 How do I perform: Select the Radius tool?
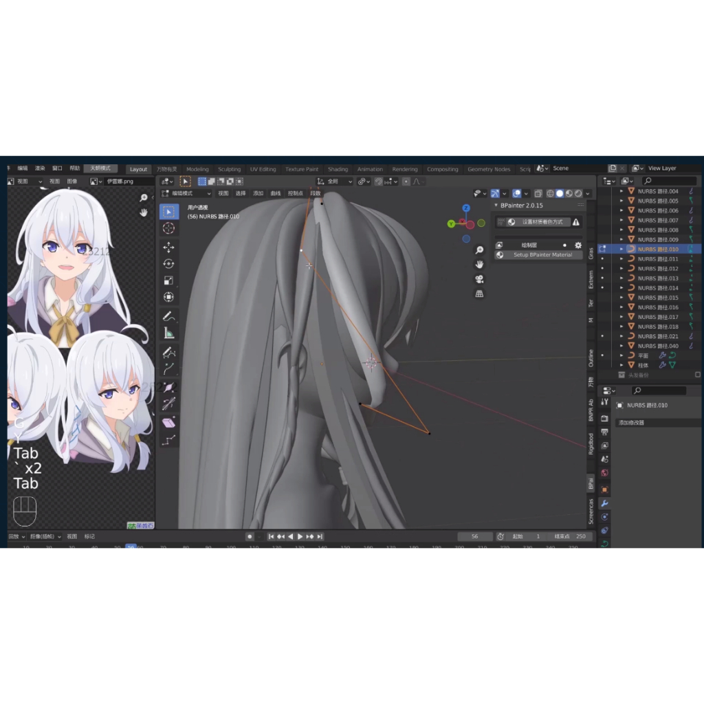point(169,388)
